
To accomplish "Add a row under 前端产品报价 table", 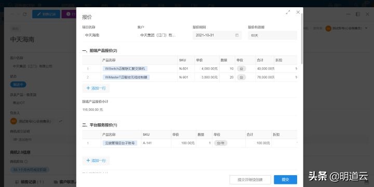I will click(x=96, y=88).
